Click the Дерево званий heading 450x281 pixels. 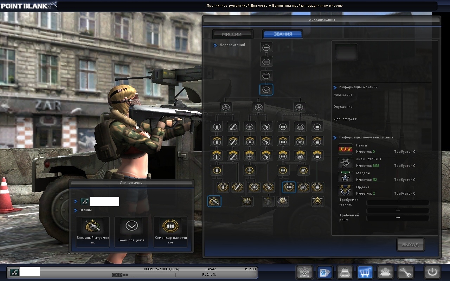pos(232,45)
